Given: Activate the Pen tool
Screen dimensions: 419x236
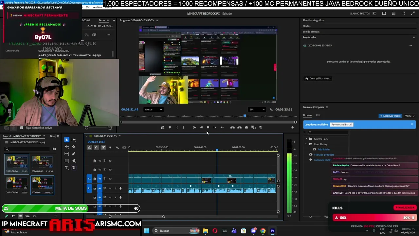Looking at the screenshot, I should coord(74,154).
